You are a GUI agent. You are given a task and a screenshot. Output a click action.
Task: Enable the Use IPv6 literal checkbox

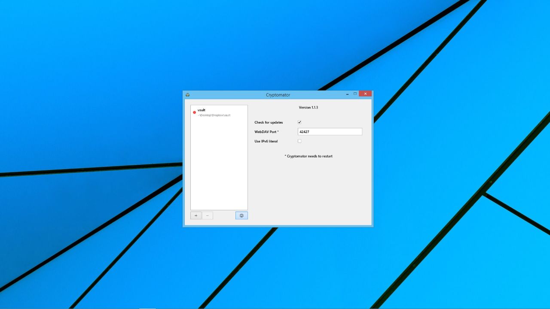(299, 141)
